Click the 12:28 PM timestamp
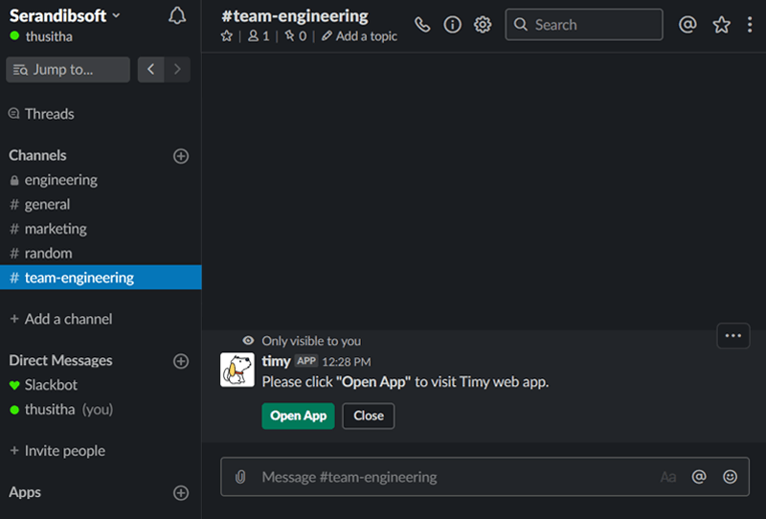Image resolution: width=766 pixels, height=519 pixels. [347, 362]
